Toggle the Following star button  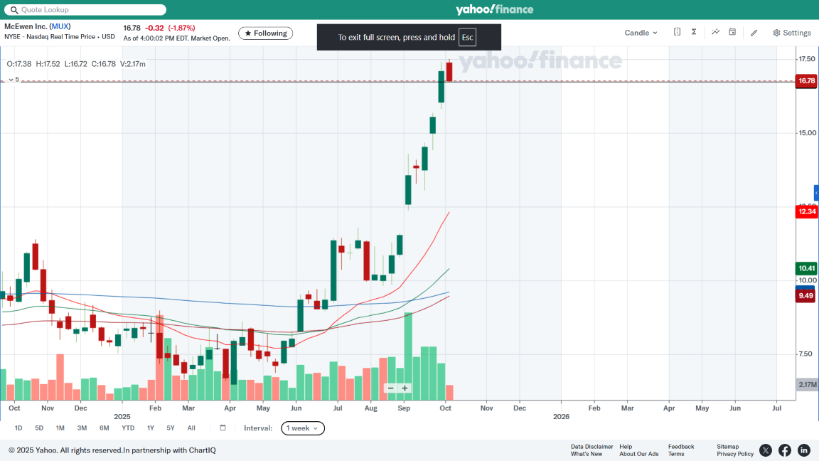265,33
